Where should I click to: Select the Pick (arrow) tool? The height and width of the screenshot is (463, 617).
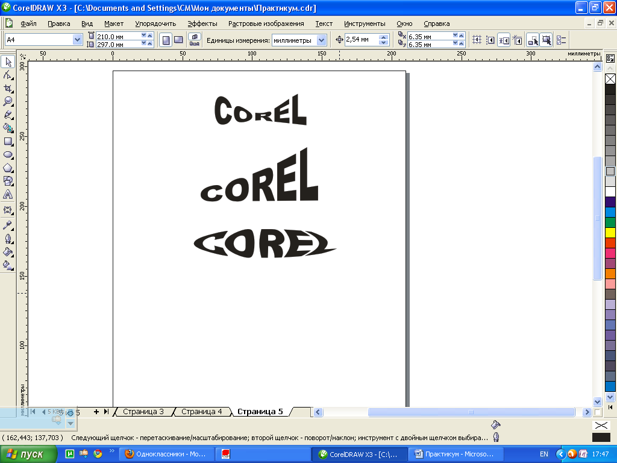8,62
